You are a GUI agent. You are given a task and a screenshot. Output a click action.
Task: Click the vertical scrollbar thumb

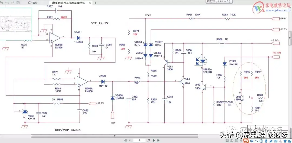pos(290,38)
